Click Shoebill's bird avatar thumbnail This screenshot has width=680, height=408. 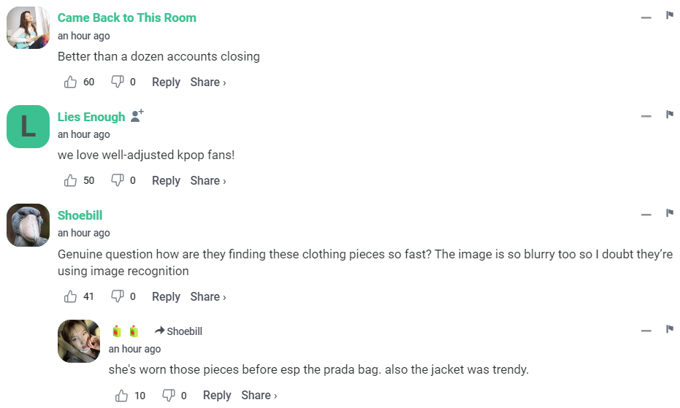pos(28,226)
